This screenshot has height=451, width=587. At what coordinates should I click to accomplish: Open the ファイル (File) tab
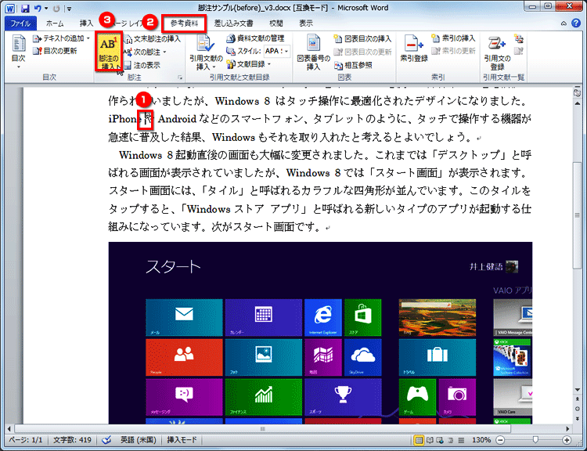20,23
